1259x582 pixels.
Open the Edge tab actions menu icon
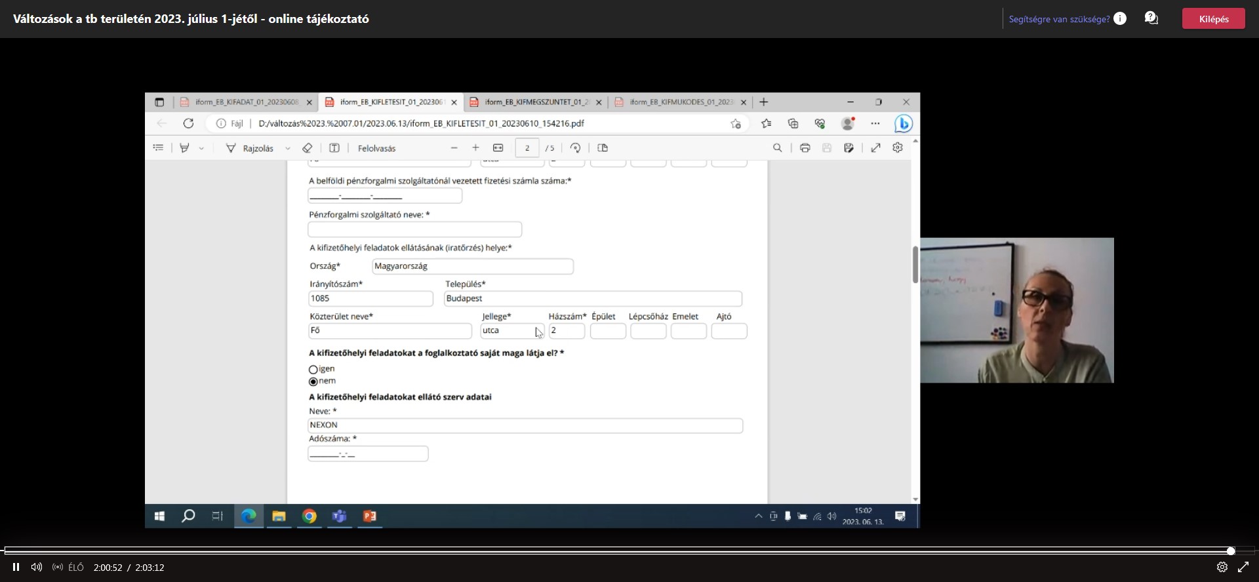159,102
